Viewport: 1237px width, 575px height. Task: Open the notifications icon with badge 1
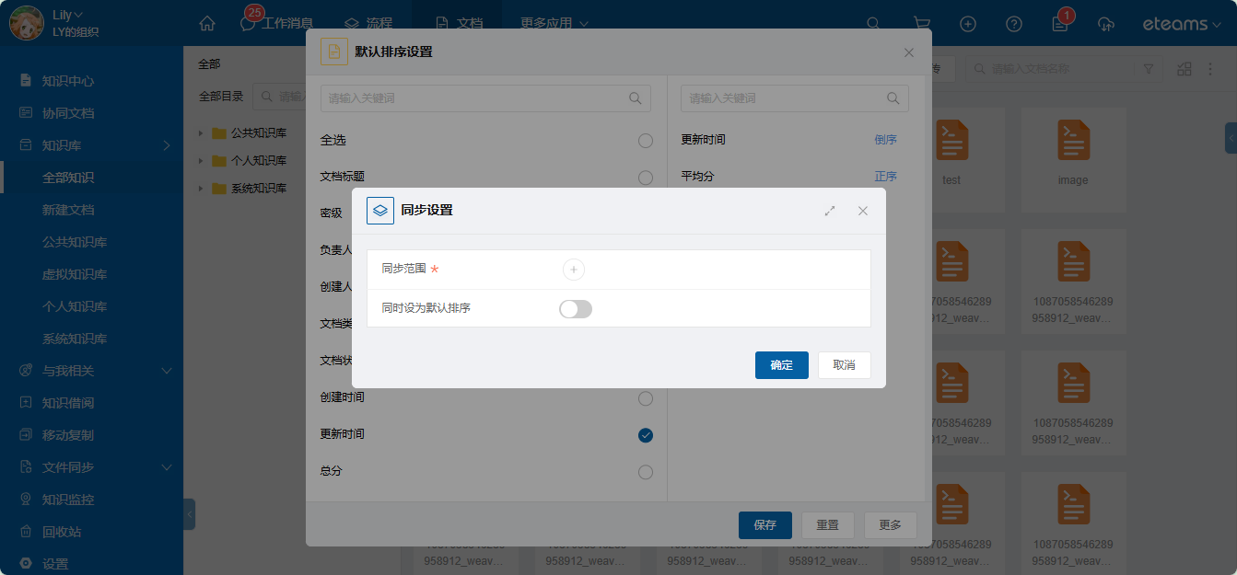pos(1061,22)
